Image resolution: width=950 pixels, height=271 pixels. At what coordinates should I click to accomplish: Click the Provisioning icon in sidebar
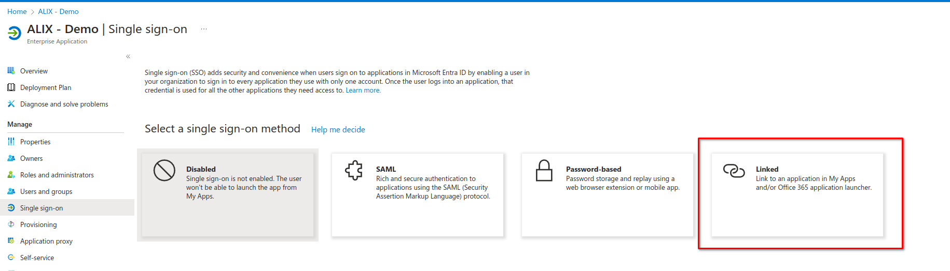coord(11,224)
